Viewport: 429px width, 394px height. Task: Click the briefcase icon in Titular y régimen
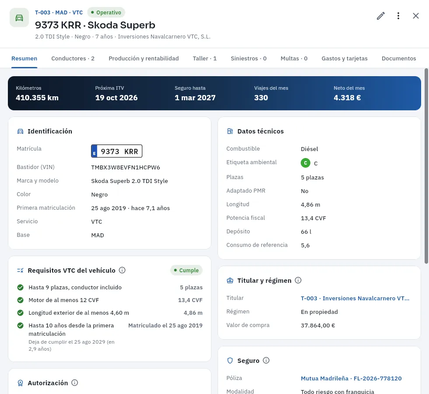pos(230,281)
